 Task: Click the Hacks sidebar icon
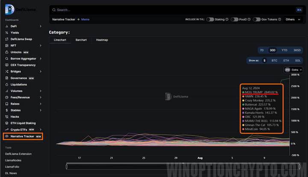pyautogui.click(x=6, y=116)
